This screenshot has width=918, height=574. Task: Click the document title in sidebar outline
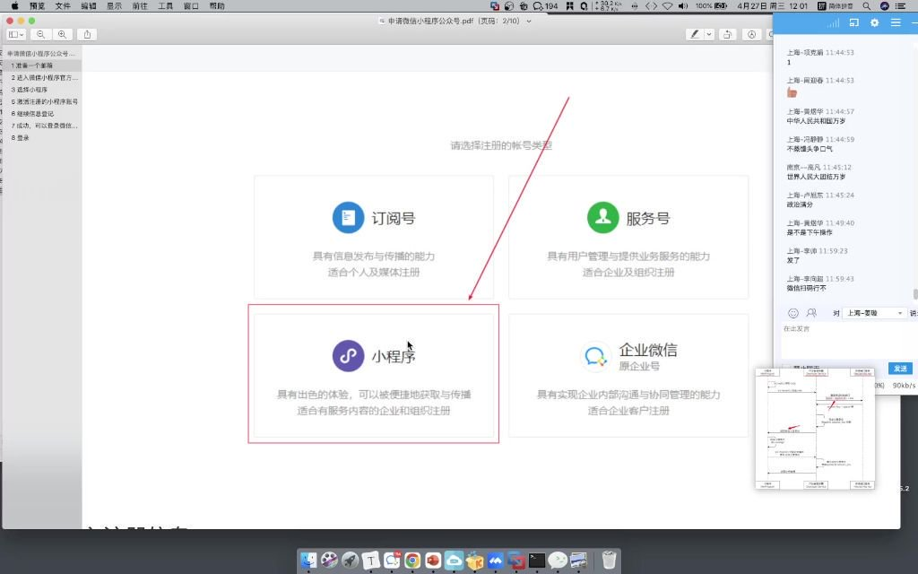point(41,53)
